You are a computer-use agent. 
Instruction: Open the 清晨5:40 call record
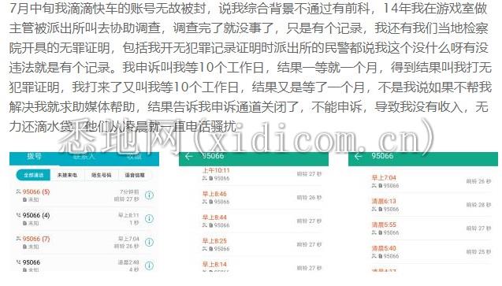431,252
